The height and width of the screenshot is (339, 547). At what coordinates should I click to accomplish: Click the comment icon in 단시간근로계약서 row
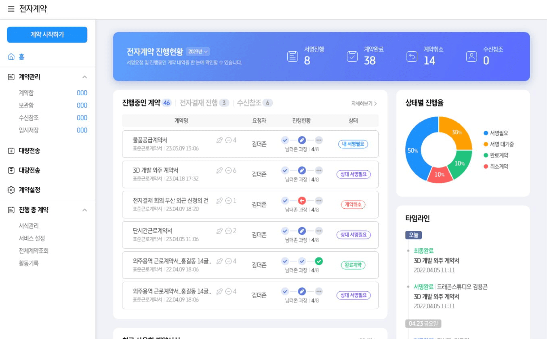(228, 231)
